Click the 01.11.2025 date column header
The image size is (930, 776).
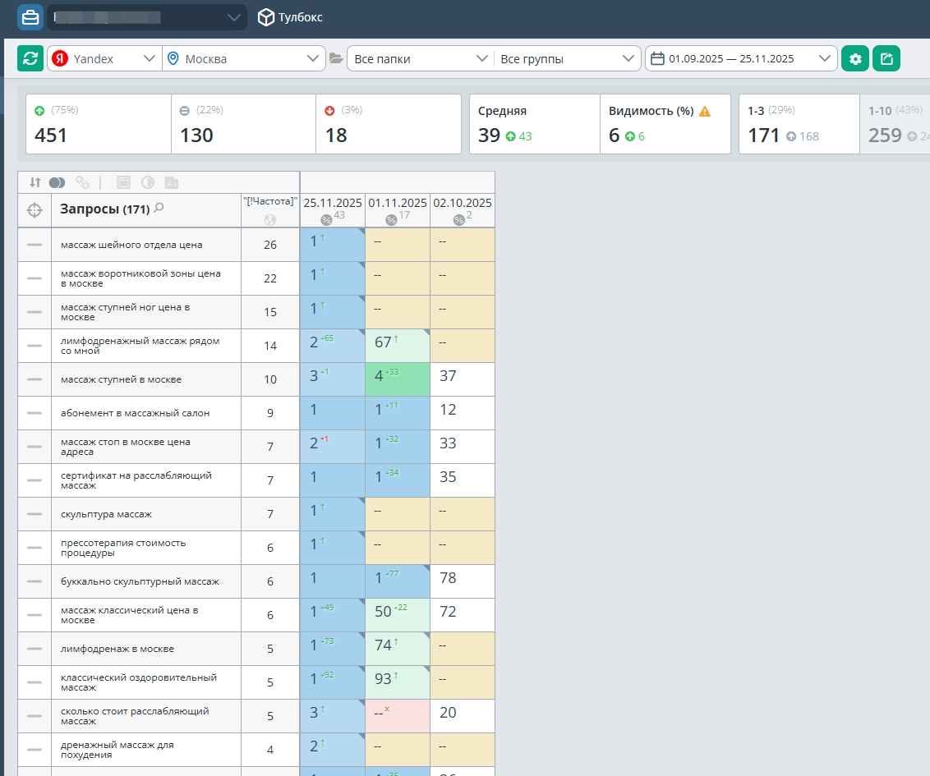[398, 210]
